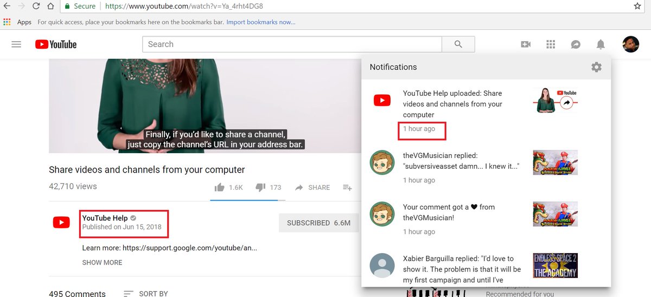Click the Notifications panel heading
Viewport: 651px width, 297px height.
(x=393, y=67)
